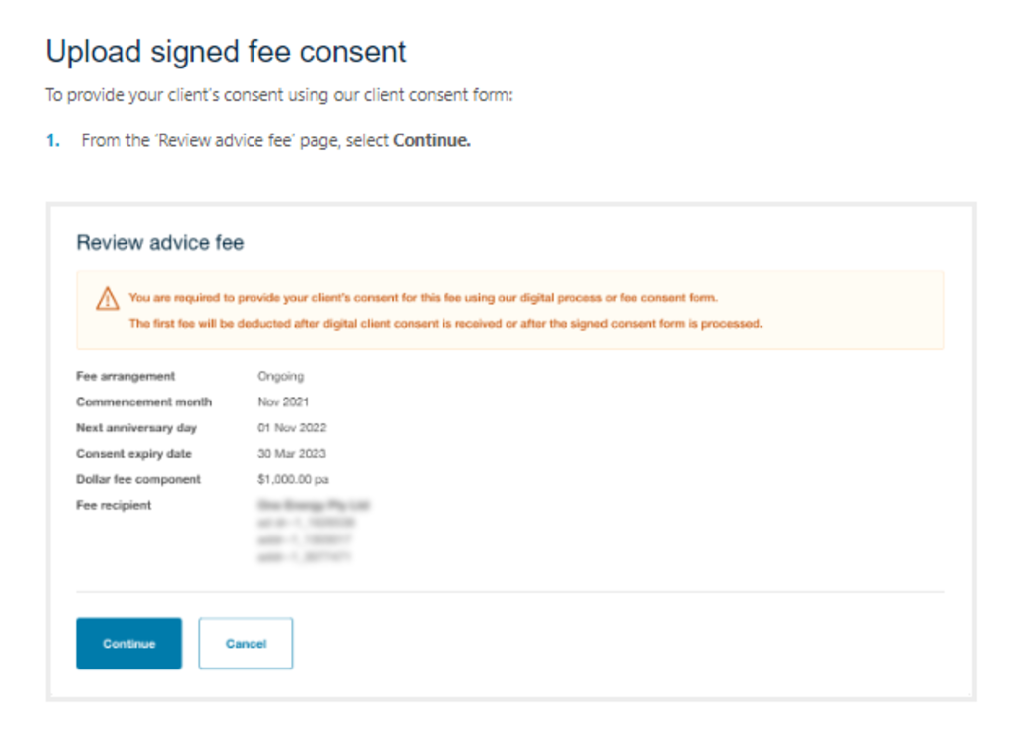Select the '30 Mar 2023' expiry date
Screen dimensions: 1016x736
(x=291, y=454)
